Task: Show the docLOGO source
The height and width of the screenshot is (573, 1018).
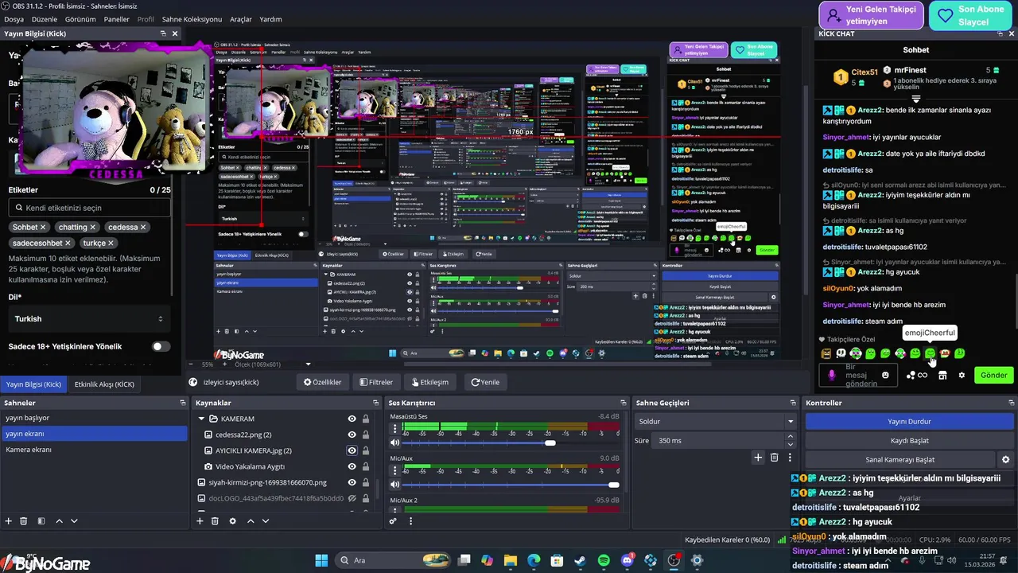Action: click(x=352, y=498)
